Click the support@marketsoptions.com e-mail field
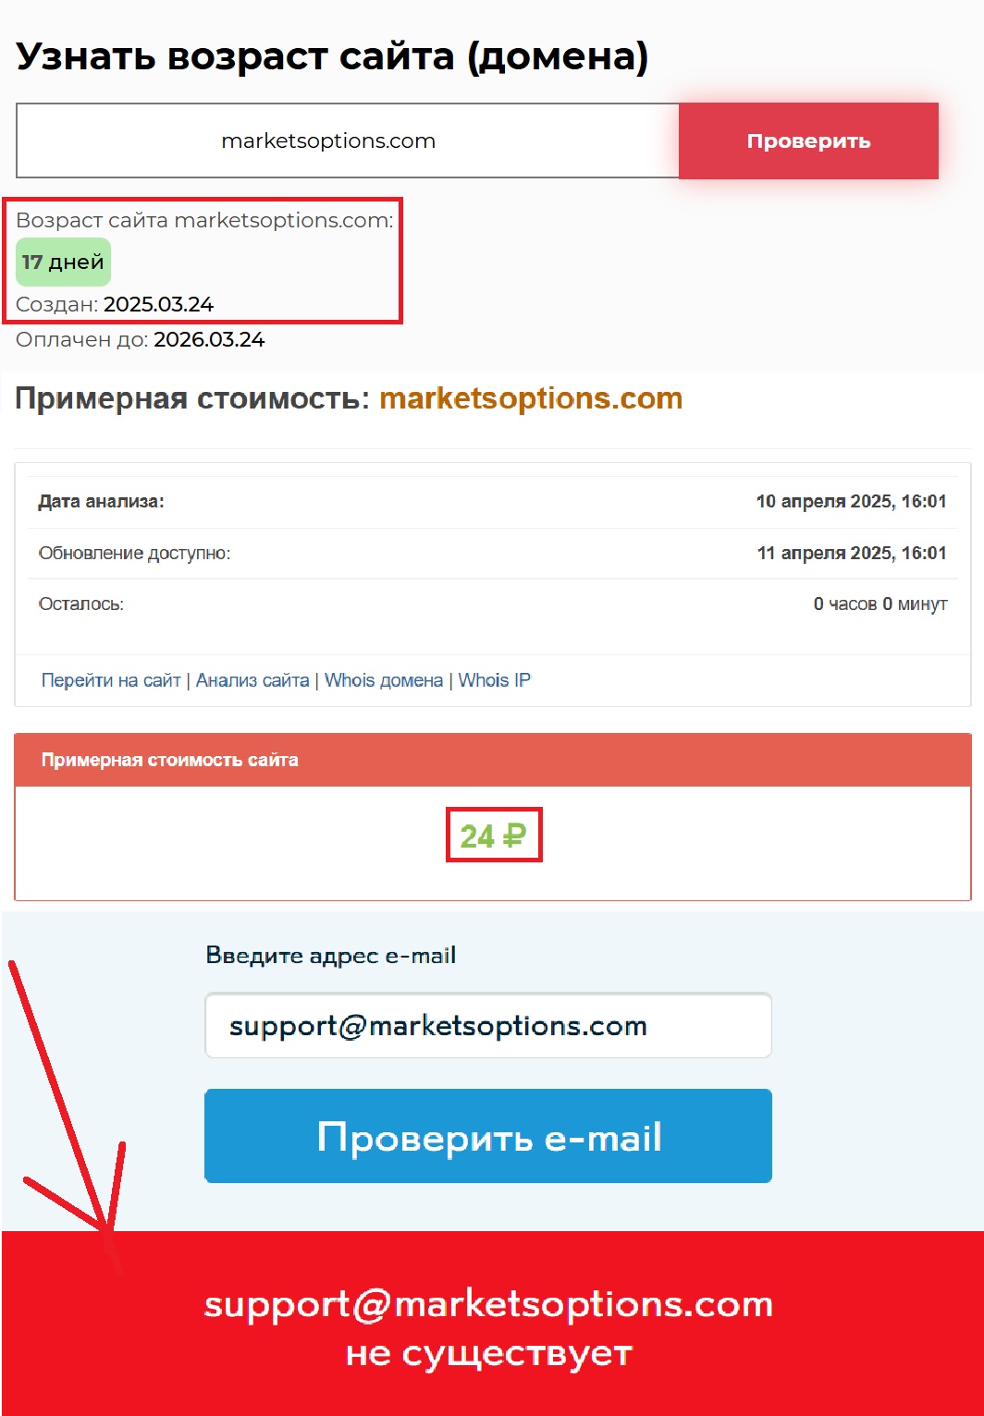 click(x=488, y=1026)
